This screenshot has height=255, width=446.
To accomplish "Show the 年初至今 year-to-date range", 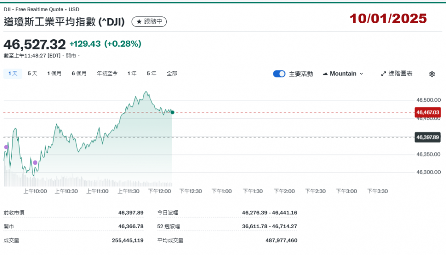I will click(107, 73).
